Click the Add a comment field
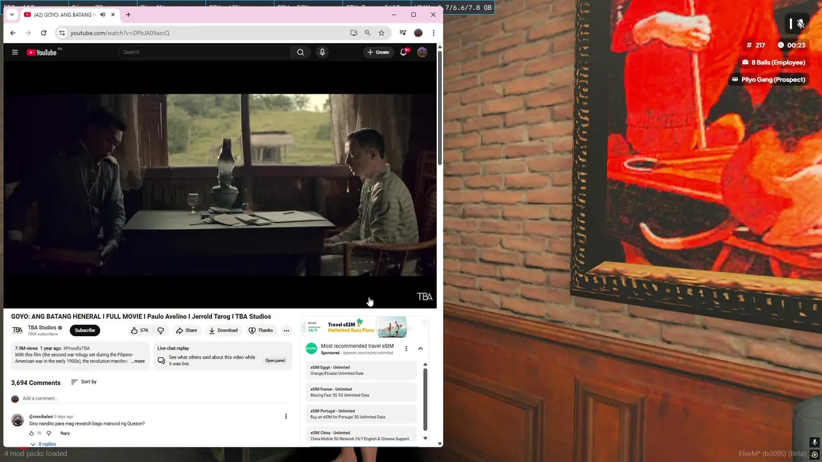 154,398
